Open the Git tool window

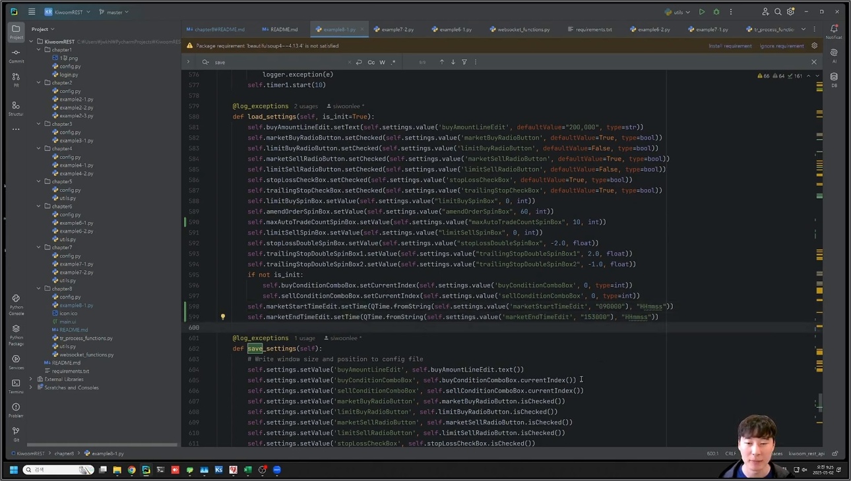(16, 434)
